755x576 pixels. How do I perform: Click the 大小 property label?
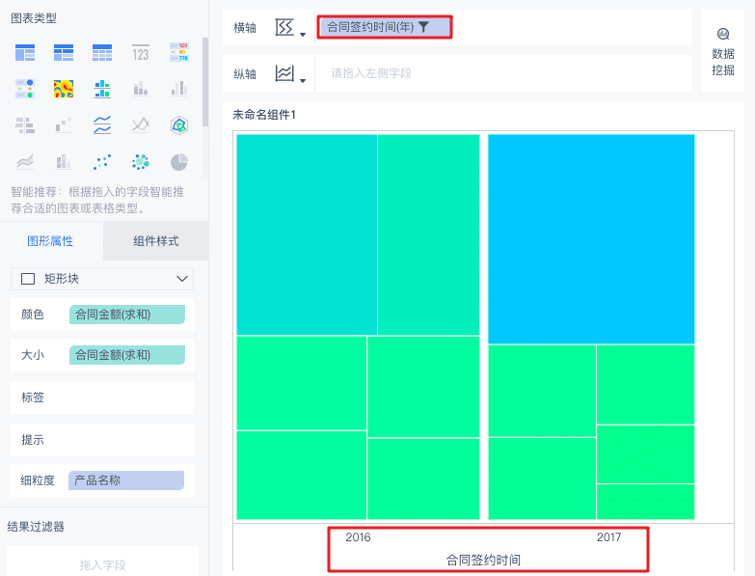coord(32,355)
